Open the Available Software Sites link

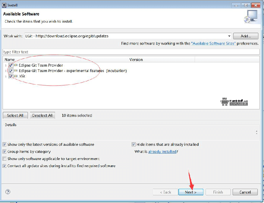[x=213, y=43]
